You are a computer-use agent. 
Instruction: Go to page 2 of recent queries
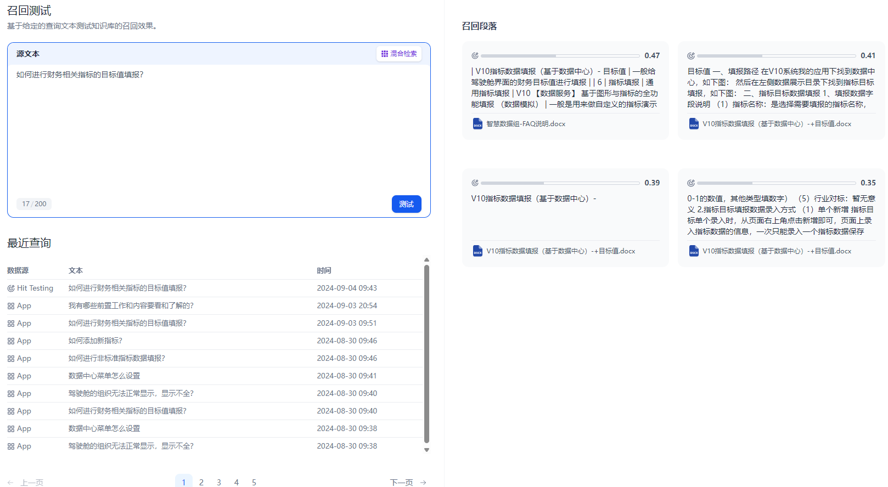tap(201, 482)
